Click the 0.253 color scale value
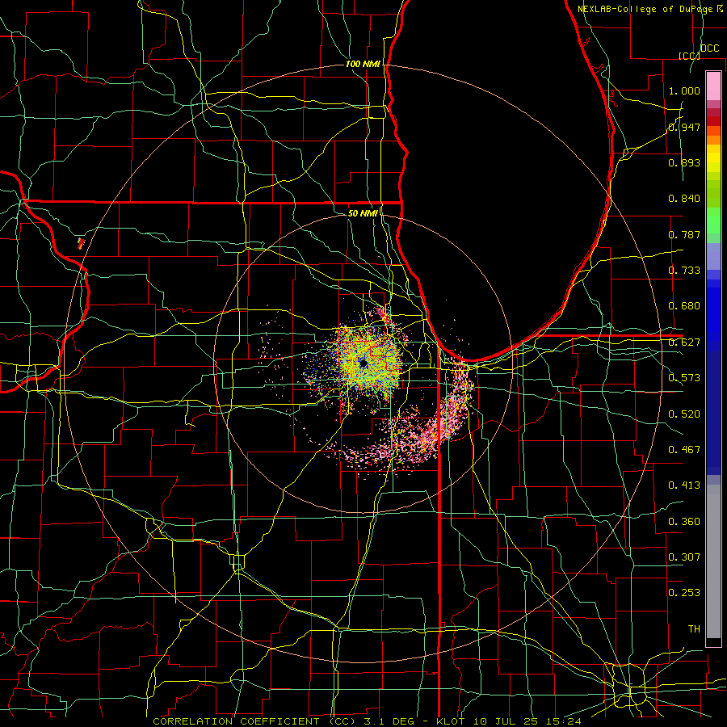727x727 pixels. point(684,593)
